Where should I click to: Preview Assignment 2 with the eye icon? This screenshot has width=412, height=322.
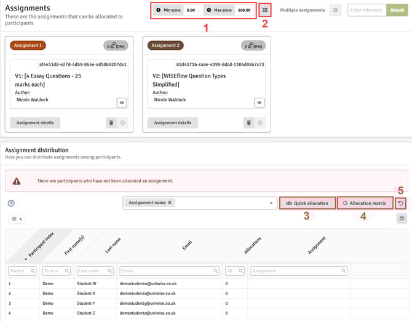coord(259,103)
